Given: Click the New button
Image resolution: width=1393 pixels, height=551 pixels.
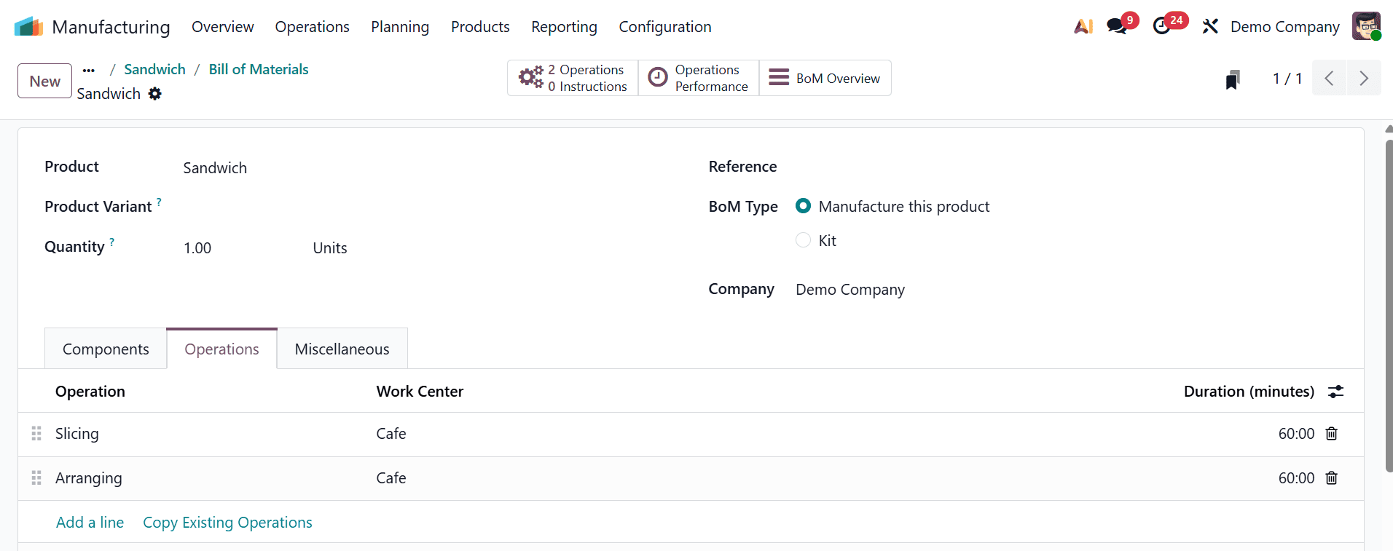Looking at the screenshot, I should [44, 81].
